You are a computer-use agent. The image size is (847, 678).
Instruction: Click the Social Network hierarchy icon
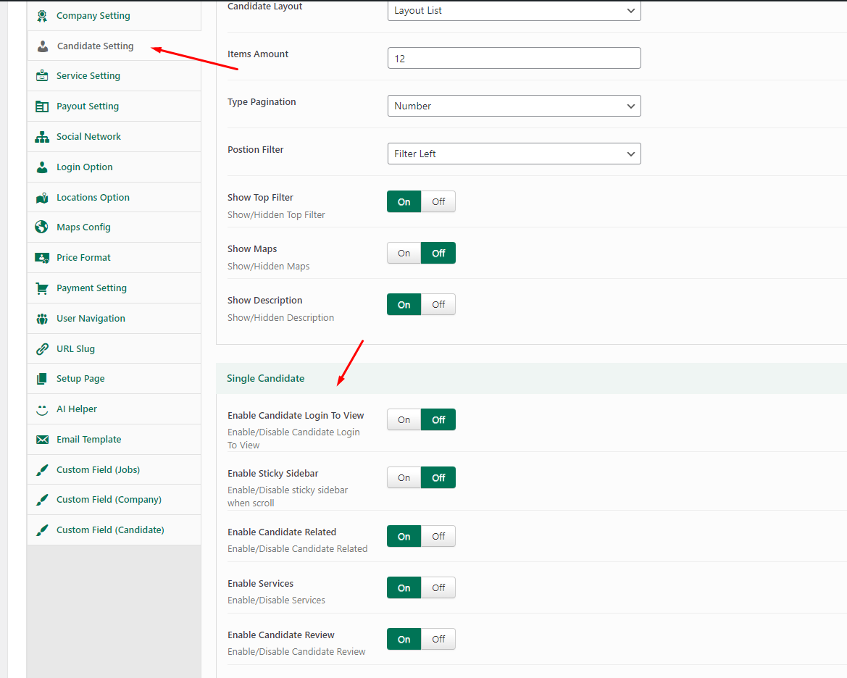(x=42, y=136)
